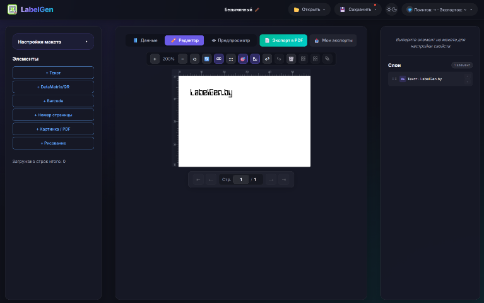Go to last page arrow
Viewport: 484px width, 303px height.
(x=284, y=179)
